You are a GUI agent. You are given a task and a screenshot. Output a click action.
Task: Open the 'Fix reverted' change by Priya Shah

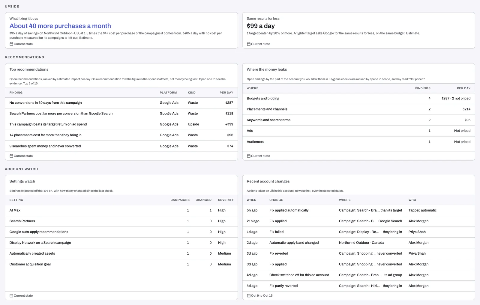click(x=358, y=253)
